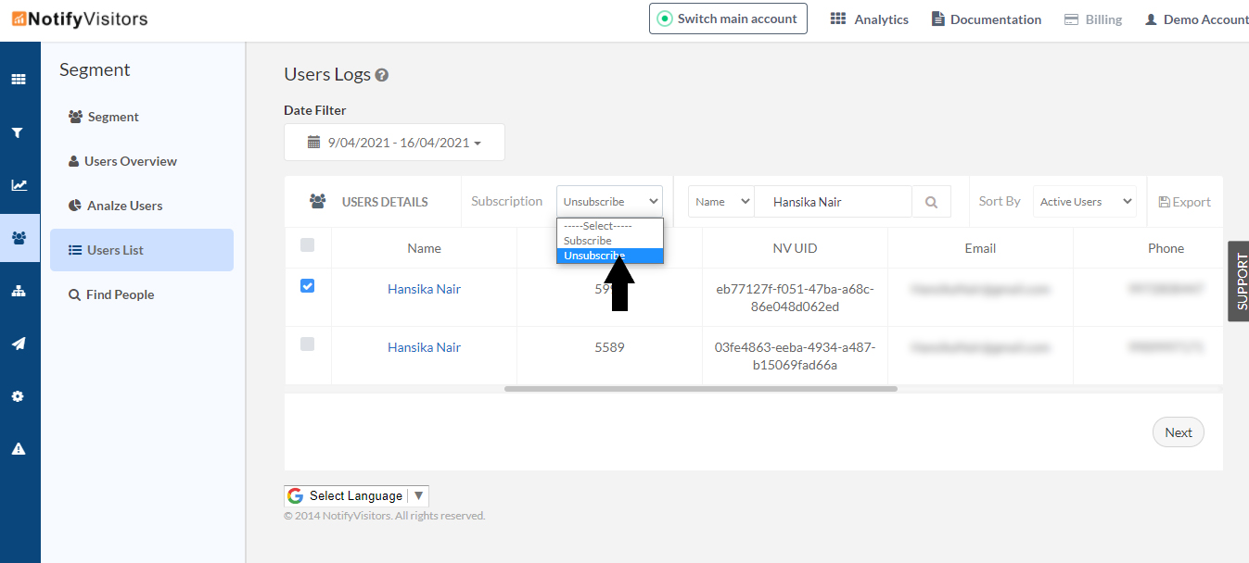This screenshot has height=563, width=1249.
Task: Check the second Hansika Nair row checkbox
Action: tap(308, 344)
